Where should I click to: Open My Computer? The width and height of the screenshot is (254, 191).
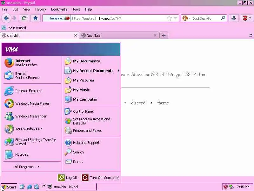click(92, 99)
